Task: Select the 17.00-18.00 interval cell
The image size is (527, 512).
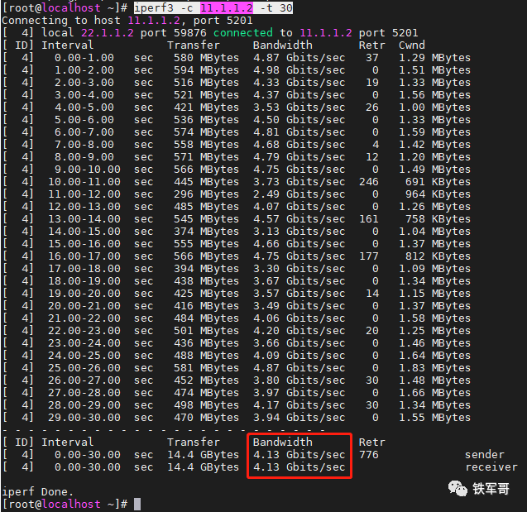Action: click(x=84, y=269)
